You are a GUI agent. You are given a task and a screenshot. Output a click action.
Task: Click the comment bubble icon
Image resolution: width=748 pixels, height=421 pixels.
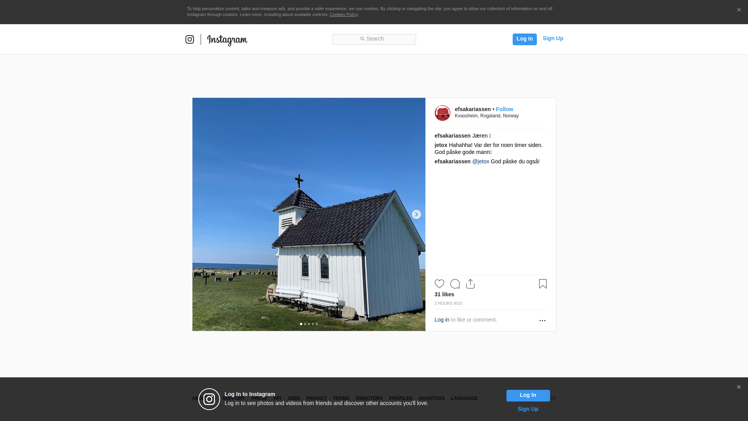click(x=455, y=284)
